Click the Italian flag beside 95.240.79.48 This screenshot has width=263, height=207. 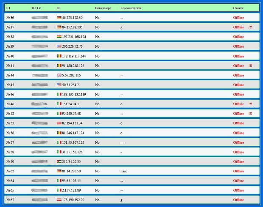pyautogui.click(x=59, y=114)
